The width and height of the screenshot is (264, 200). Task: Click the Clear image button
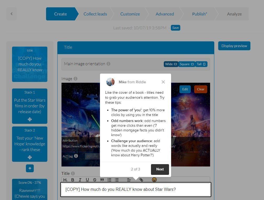(x=200, y=89)
